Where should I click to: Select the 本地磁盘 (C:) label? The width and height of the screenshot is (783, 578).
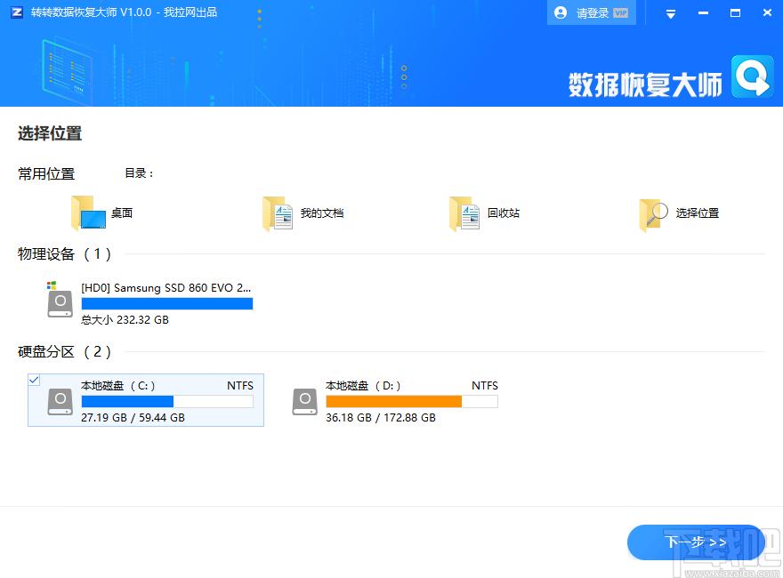(117, 386)
